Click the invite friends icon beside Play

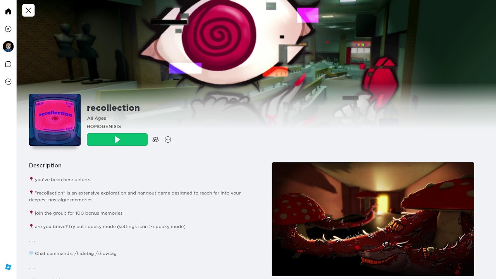point(155,139)
